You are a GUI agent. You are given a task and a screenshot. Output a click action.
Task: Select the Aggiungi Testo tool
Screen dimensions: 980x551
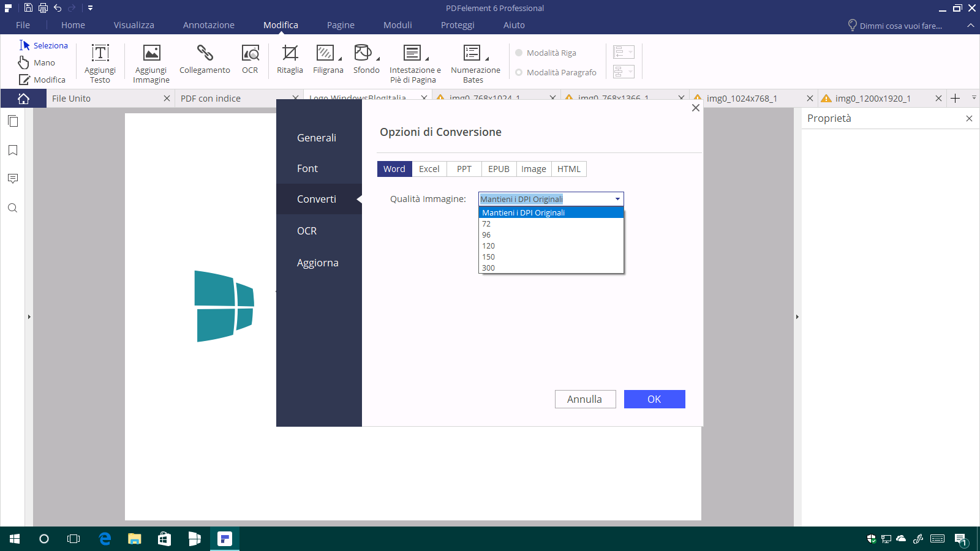(x=100, y=63)
